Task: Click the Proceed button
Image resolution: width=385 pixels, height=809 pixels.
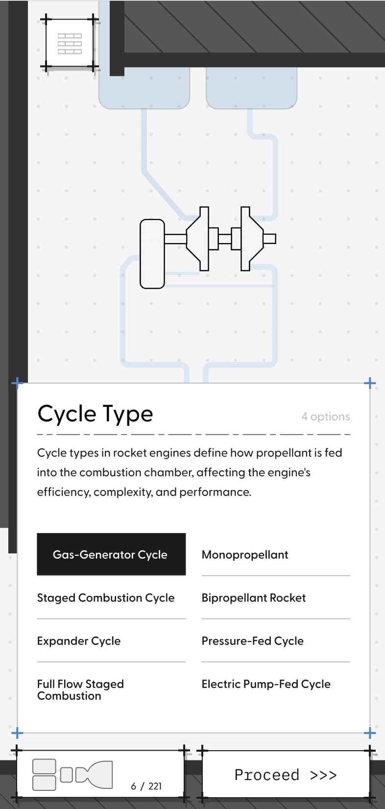Action: pos(285,775)
